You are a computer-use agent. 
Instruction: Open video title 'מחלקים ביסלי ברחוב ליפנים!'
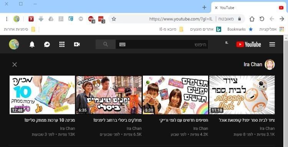pos(118,120)
